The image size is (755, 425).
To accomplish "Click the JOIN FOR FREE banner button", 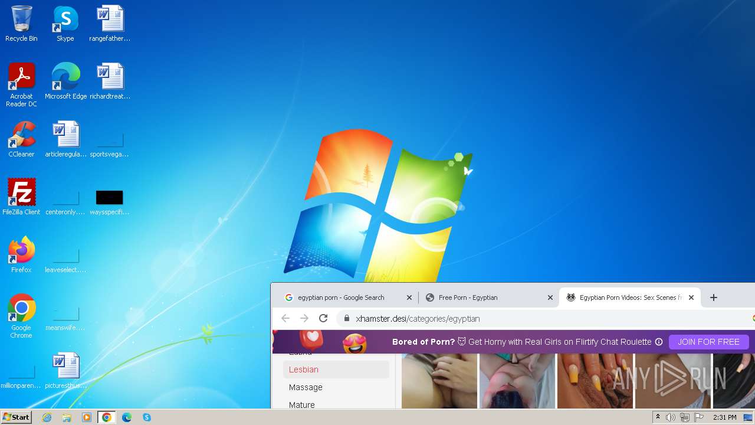I will pyautogui.click(x=708, y=342).
